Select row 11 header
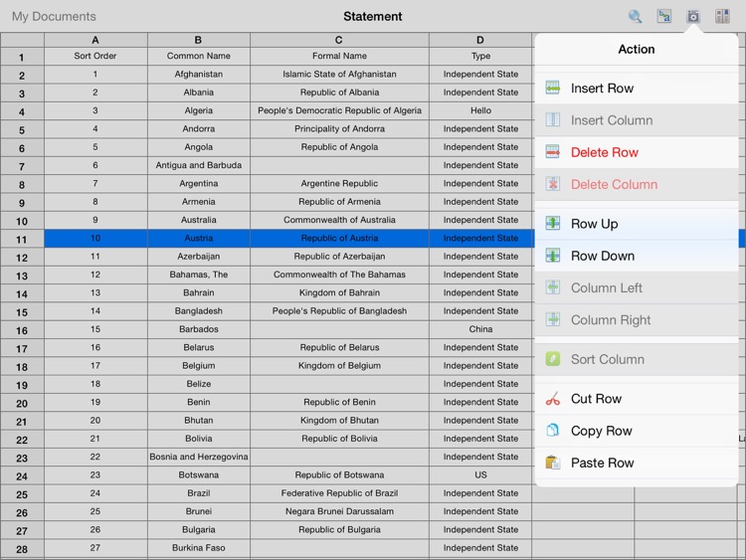This screenshot has height=560, width=746. [x=22, y=239]
